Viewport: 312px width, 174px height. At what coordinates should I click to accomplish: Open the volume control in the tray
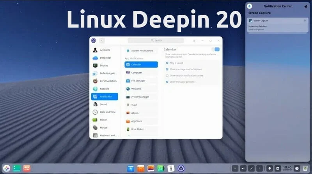[x=243, y=169]
